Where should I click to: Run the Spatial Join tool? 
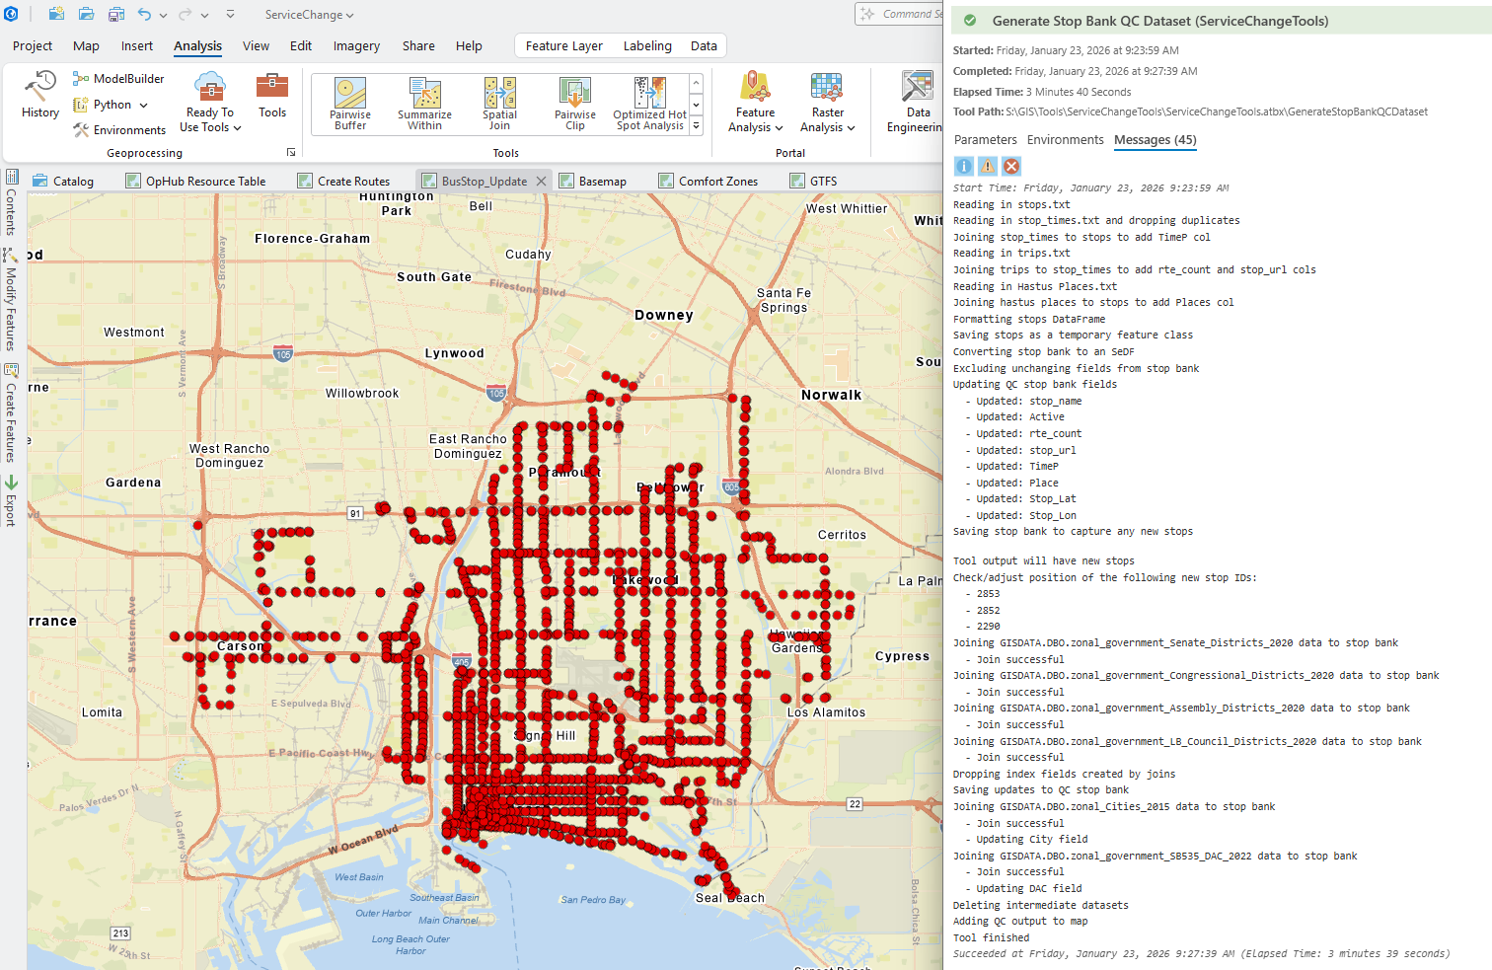[x=499, y=104]
